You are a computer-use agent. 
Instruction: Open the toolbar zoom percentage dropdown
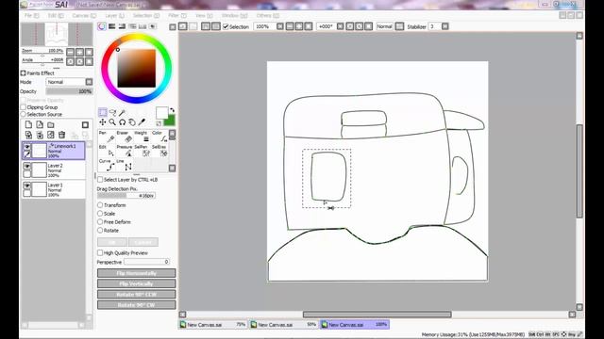(x=280, y=26)
